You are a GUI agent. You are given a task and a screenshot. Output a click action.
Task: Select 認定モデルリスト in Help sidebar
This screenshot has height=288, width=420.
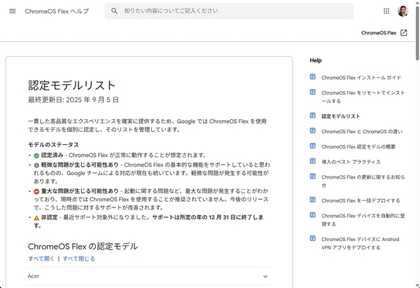coord(340,116)
